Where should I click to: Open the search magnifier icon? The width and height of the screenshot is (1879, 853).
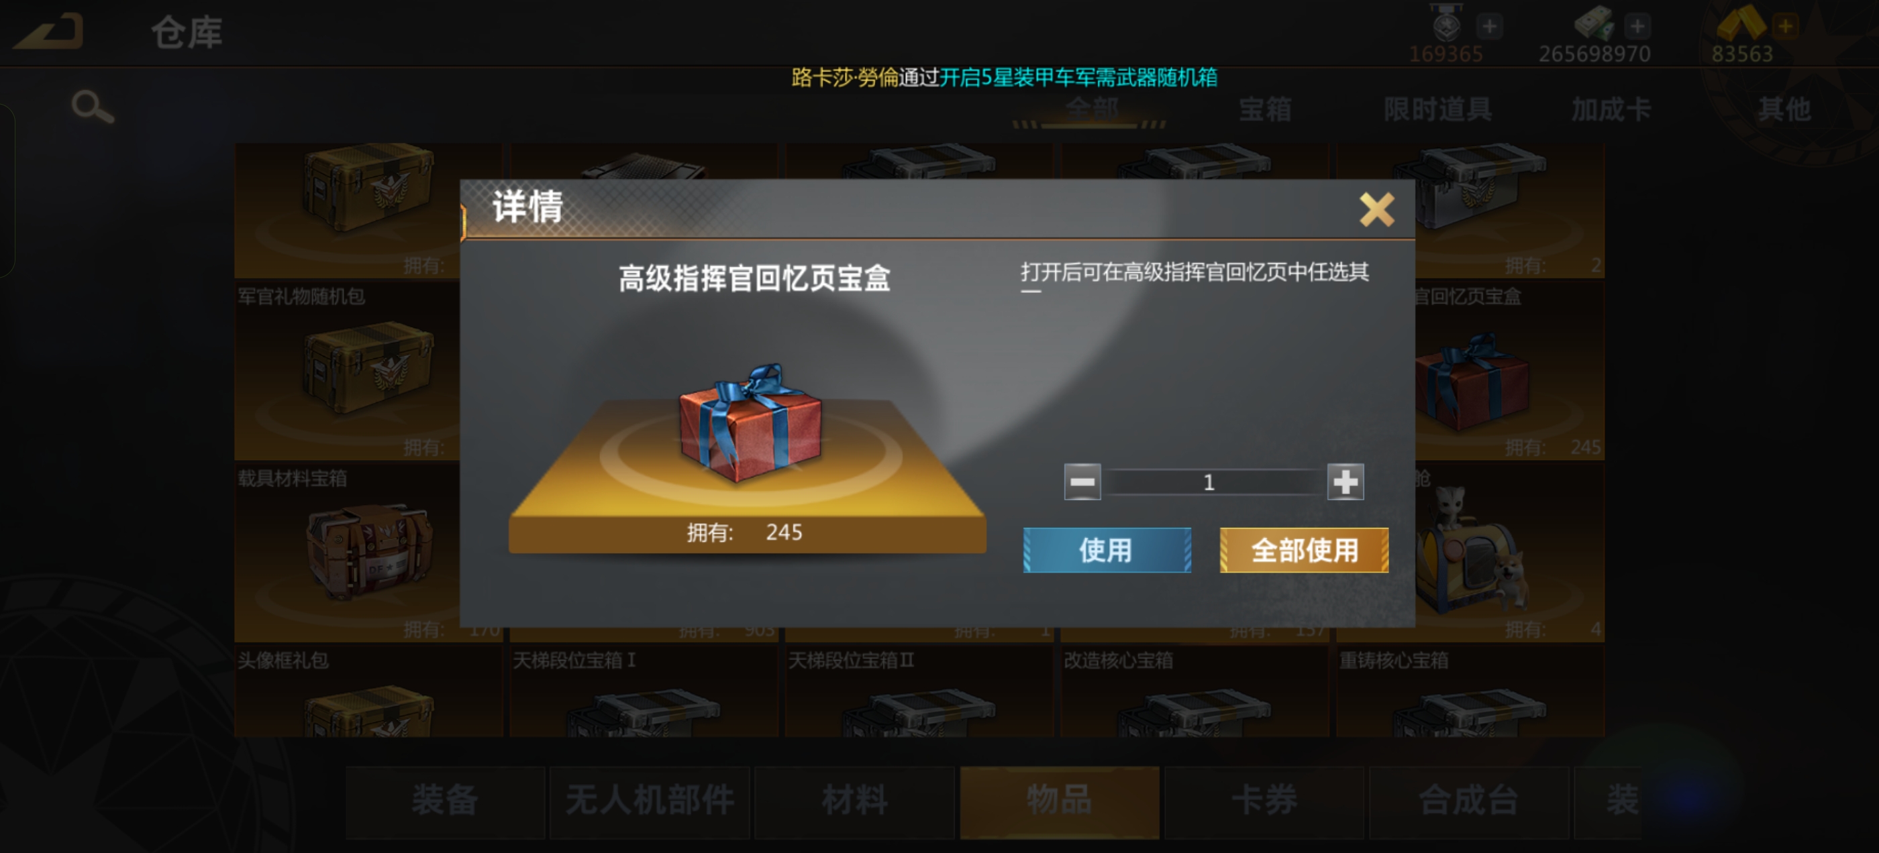click(x=93, y=107)
